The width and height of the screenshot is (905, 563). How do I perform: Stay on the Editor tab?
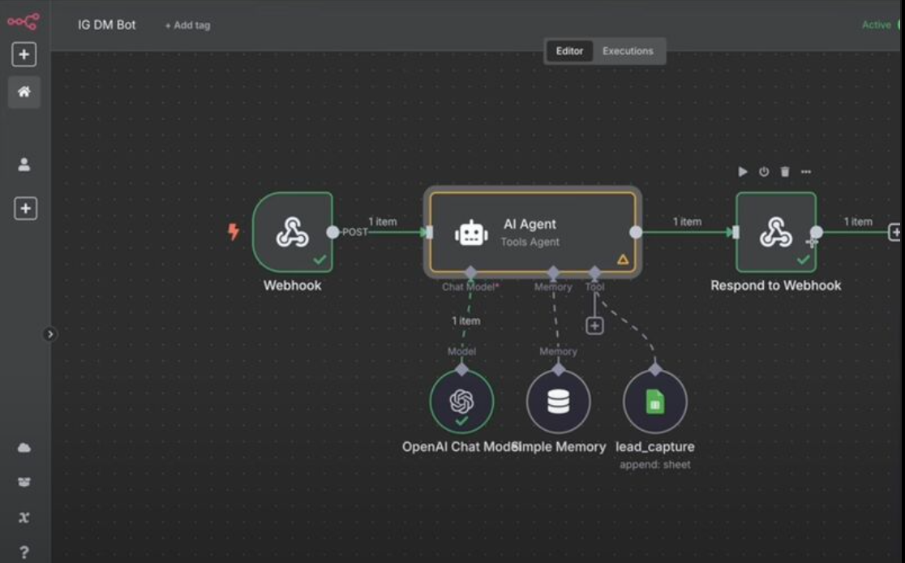pyautogui.click(x=569, y=51)
